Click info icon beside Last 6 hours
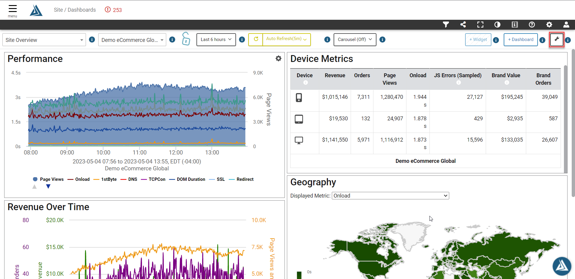 pos(242,40)
